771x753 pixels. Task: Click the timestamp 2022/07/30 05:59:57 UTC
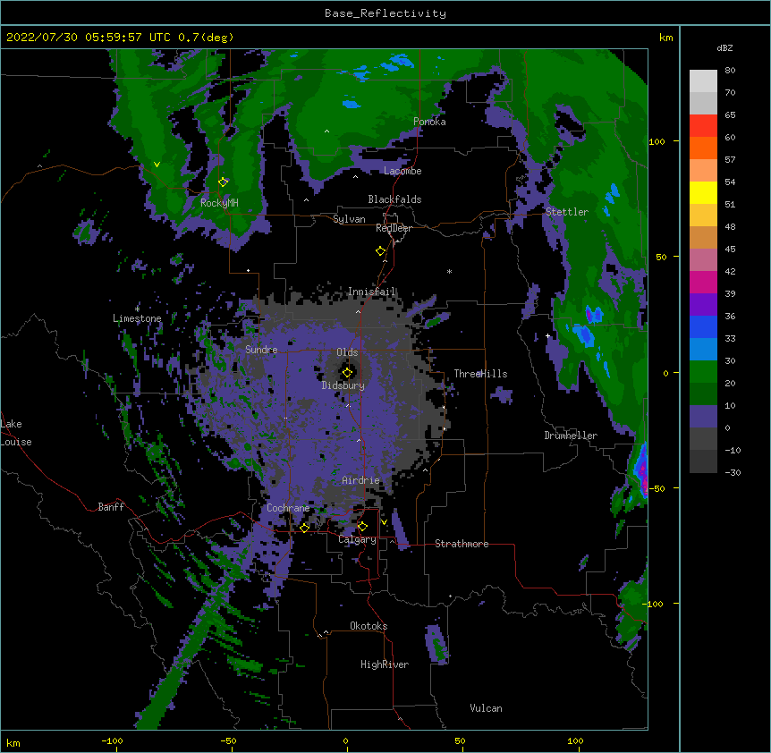tap(89, 38)
